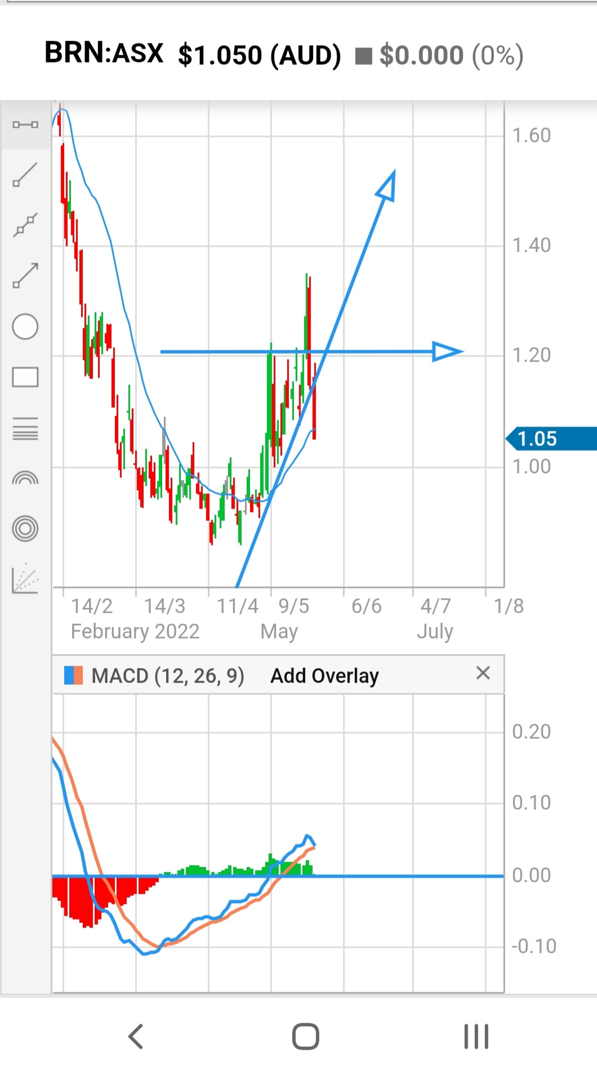Screen dimensions: 597x1071
Task: Click the 1.40 price axis label
Action: [x=531, y=246]
